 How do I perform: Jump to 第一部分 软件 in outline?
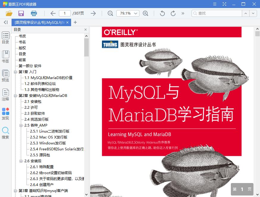click(30, 66)
